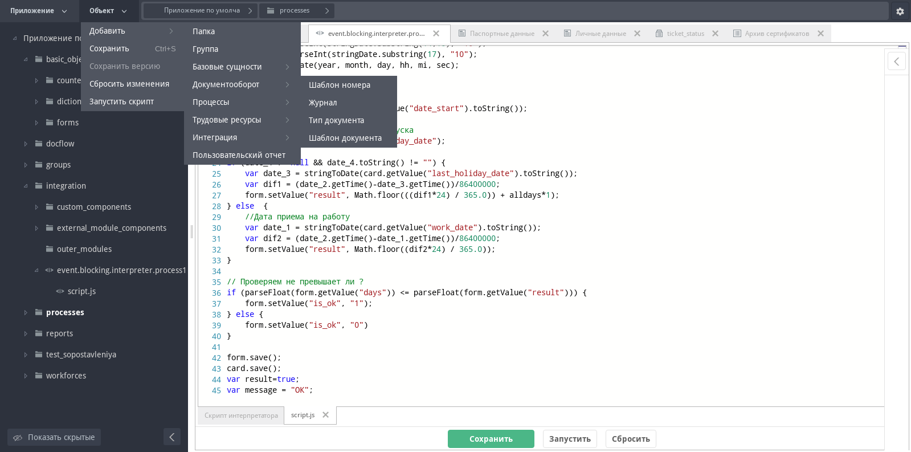Screen dimensions: 911x452
Task: Click folder icon next to reports
Action: pyautogui.click(x=39, y=333)
